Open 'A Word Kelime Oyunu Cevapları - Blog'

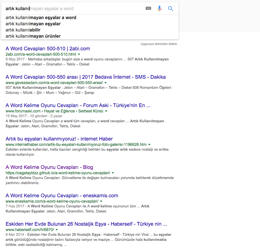49,167
